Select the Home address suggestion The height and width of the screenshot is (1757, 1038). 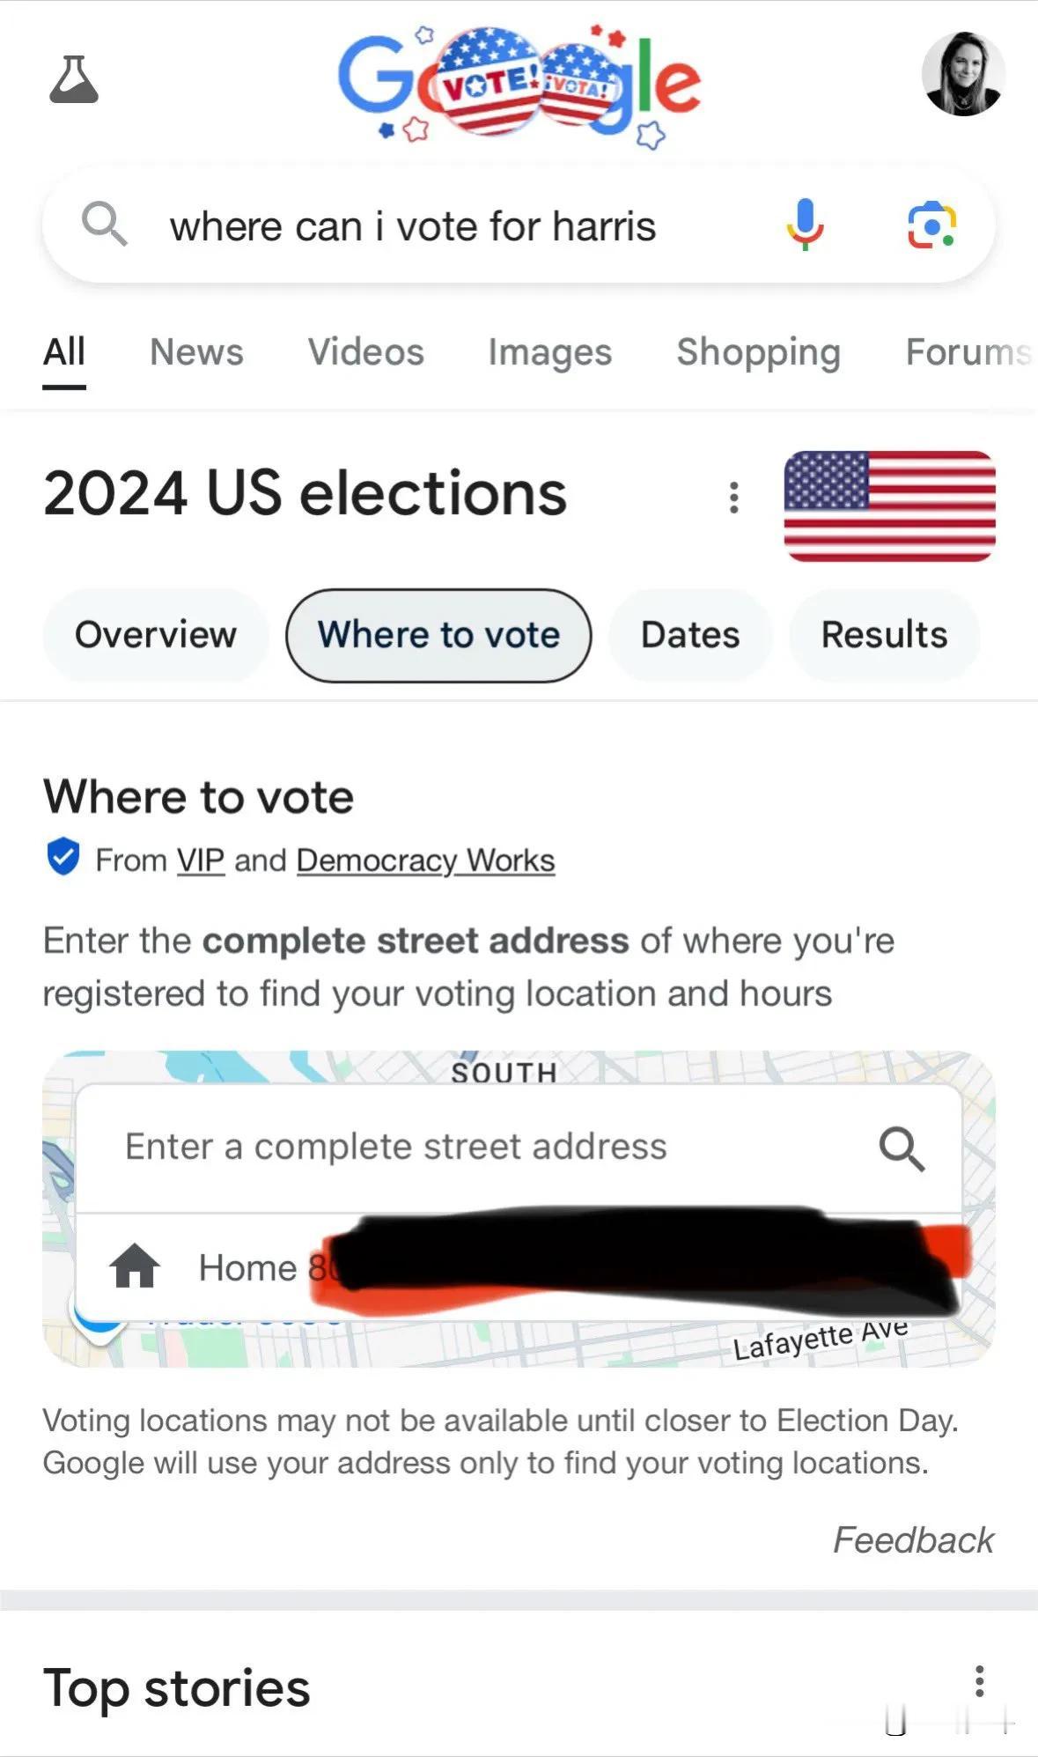click(x=519, y=1267)
